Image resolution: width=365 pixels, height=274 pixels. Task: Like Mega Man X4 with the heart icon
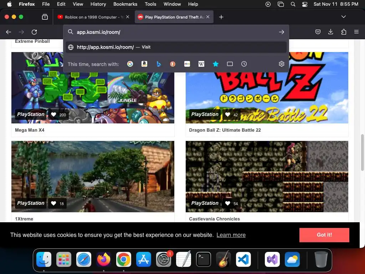click(x=53, y=115)
